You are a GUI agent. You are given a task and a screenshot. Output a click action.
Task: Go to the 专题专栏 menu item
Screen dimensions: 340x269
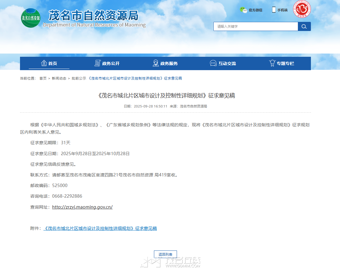[285, 63]
